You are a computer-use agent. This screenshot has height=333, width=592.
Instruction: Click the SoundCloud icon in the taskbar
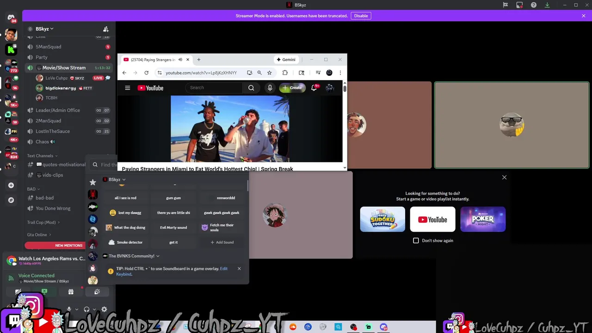tap(293, 327)
